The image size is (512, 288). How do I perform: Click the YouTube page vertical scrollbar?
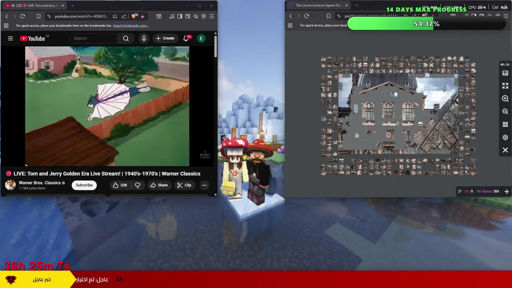point(216,46)
